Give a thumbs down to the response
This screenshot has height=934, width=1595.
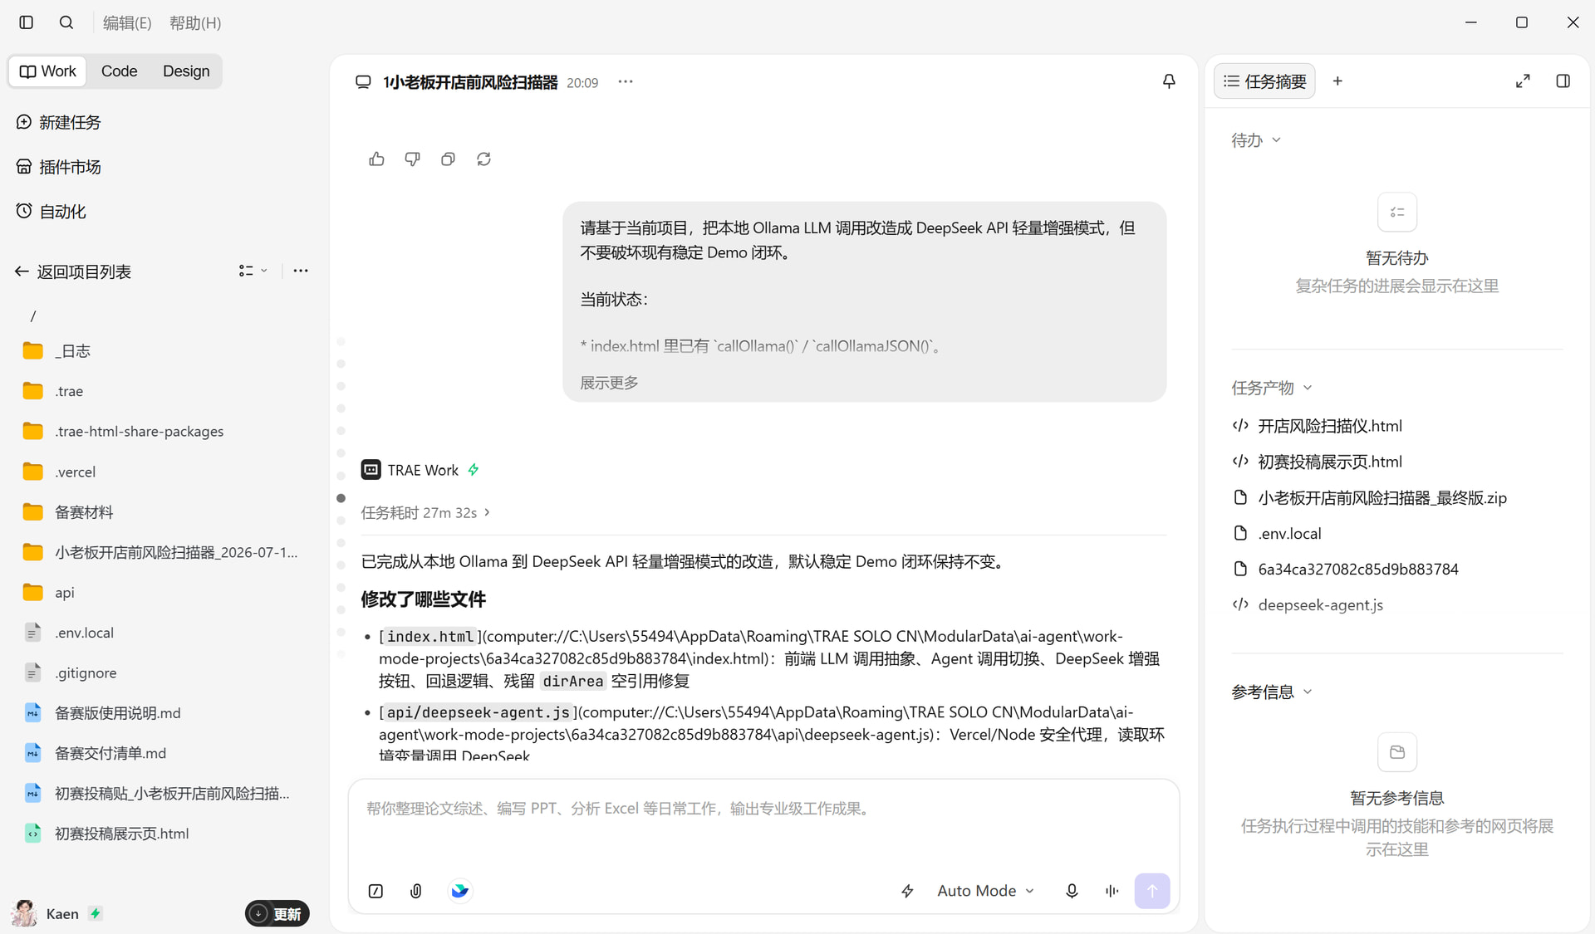[412, 159]
